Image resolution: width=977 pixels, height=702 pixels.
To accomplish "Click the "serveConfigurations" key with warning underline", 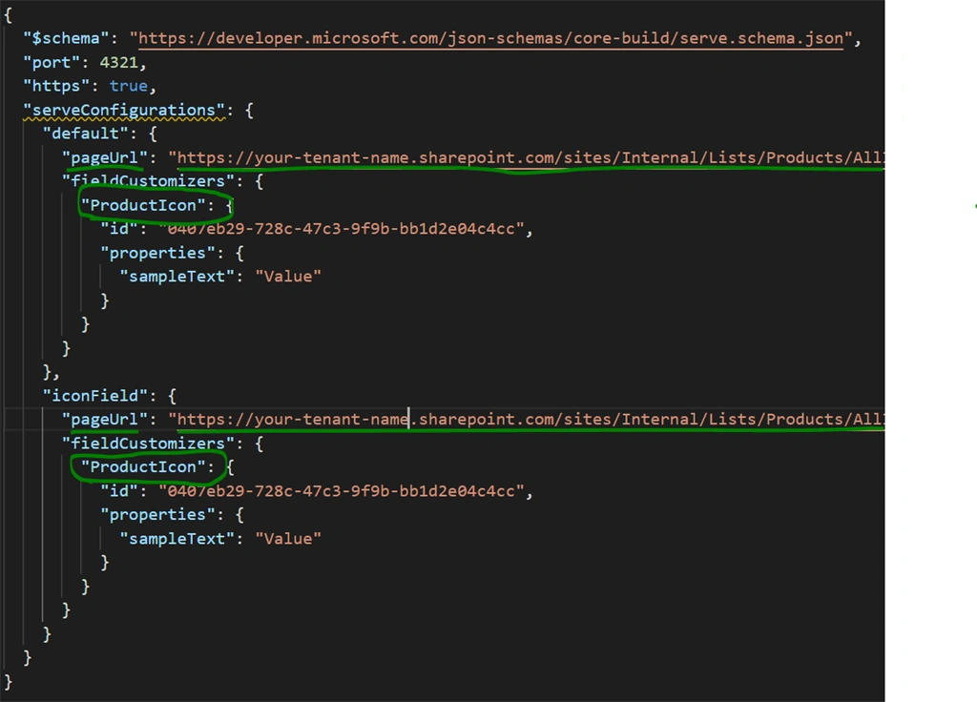I will pos(123,111).
